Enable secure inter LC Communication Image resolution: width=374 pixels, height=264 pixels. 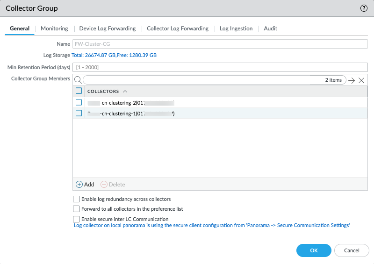click(77, 219)
